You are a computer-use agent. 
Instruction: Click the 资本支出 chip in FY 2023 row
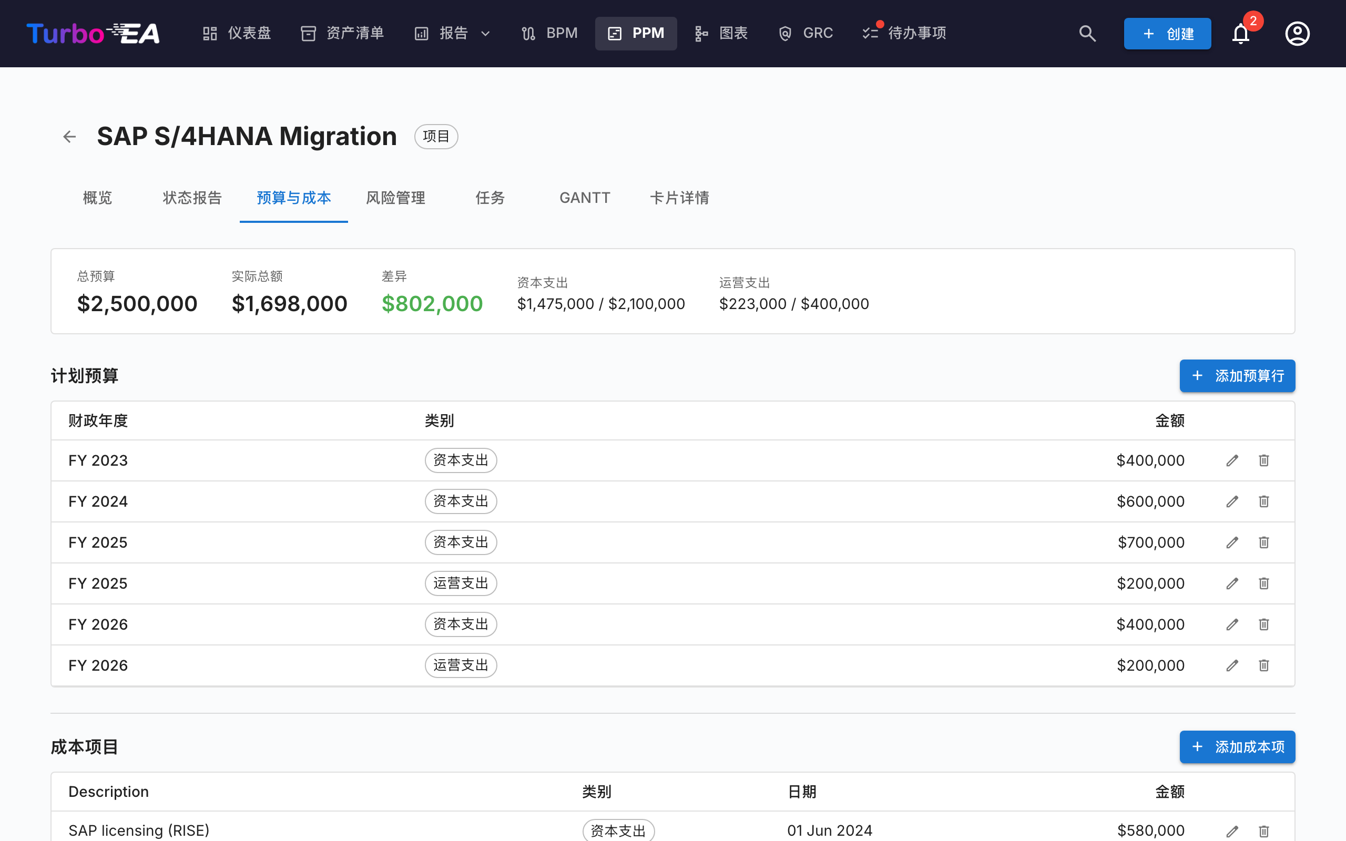461,460
